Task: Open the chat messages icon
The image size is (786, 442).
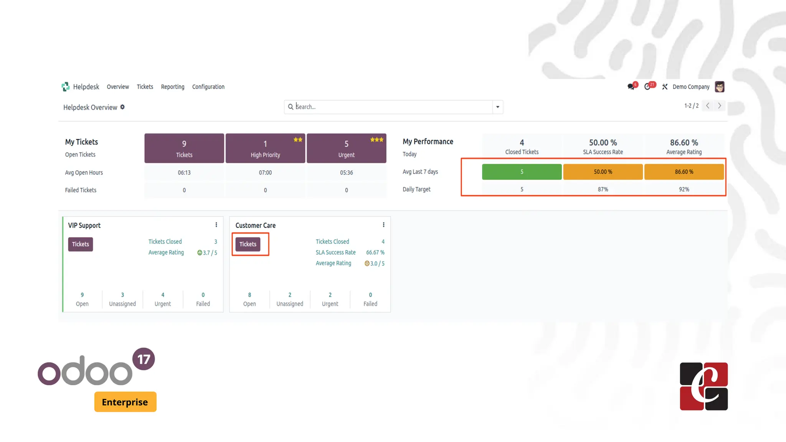Action: [x=631, y=87]
